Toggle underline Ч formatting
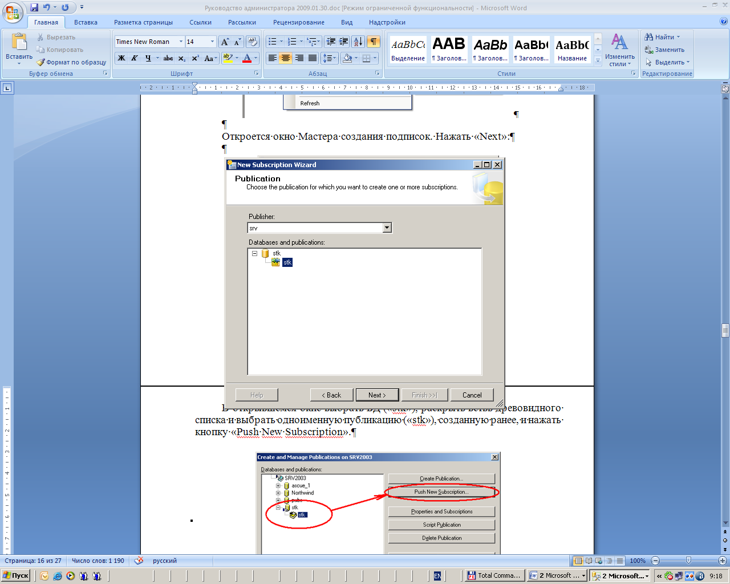The height and width of the screenshot is (584, 730). point(148,58)
